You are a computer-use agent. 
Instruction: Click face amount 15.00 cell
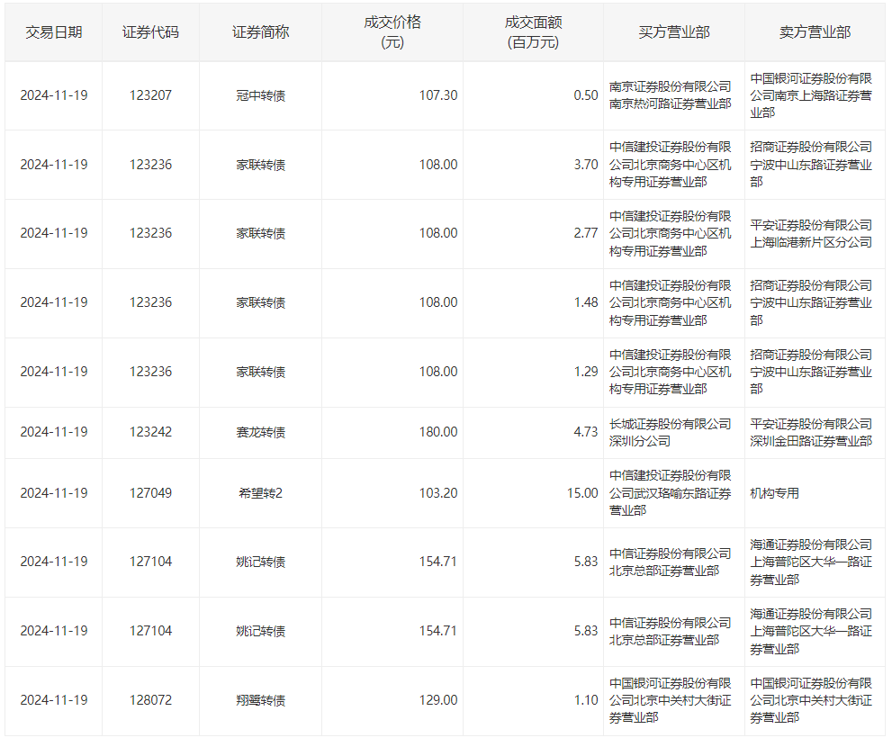point(582,493)
